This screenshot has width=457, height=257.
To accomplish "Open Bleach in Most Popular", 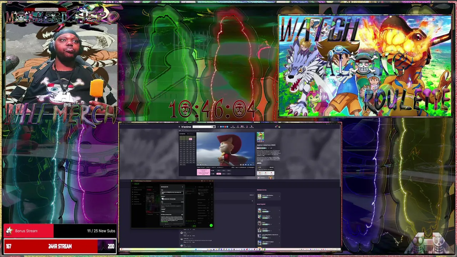I will click(264, 222).
